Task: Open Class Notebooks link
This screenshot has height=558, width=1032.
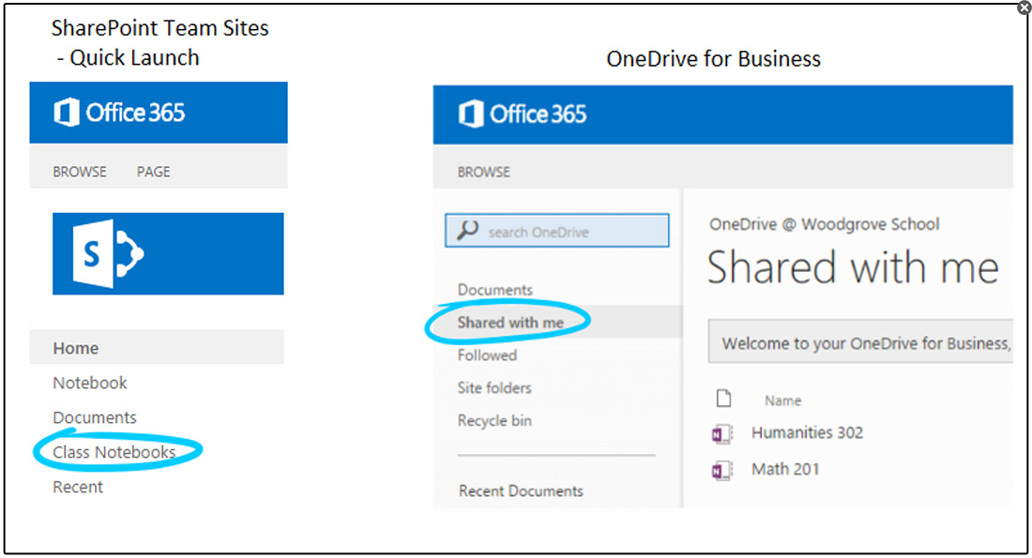Action: pyautogui.click(x=114, y=453)
